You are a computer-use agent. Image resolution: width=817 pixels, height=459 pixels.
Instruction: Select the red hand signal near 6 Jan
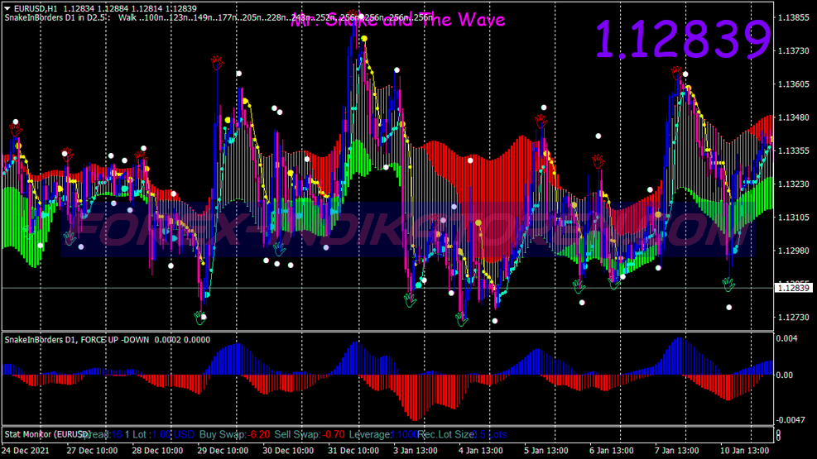[598, 161]
